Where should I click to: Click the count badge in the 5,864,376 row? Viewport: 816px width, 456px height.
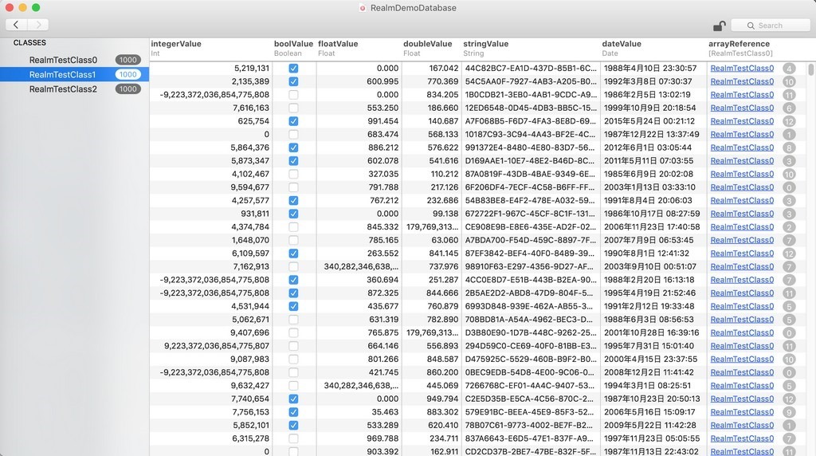(789, 147)
